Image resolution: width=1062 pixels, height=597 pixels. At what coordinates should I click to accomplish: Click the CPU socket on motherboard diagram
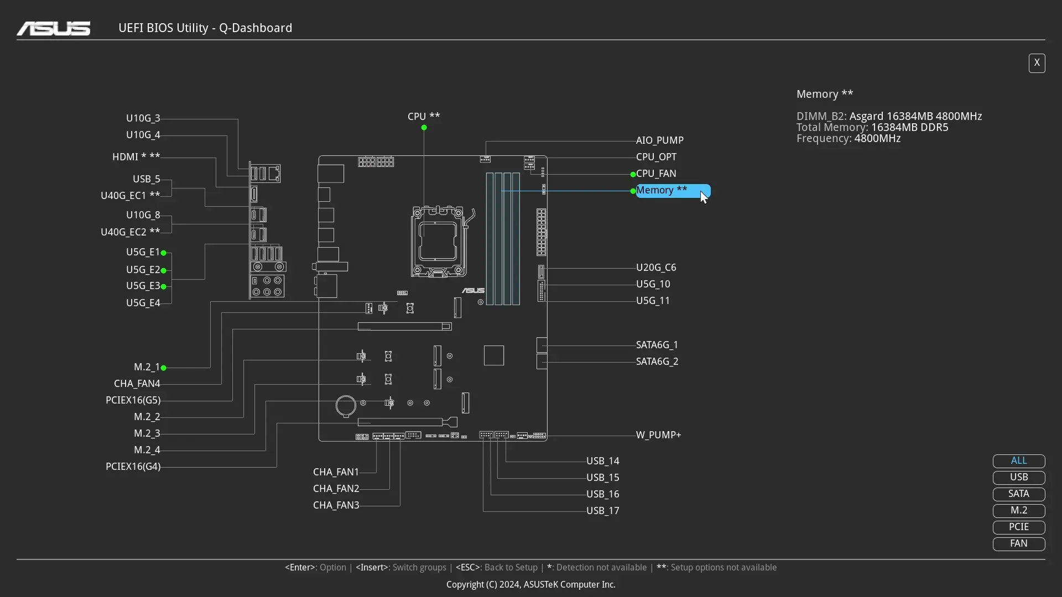click(x=438, y=242)
